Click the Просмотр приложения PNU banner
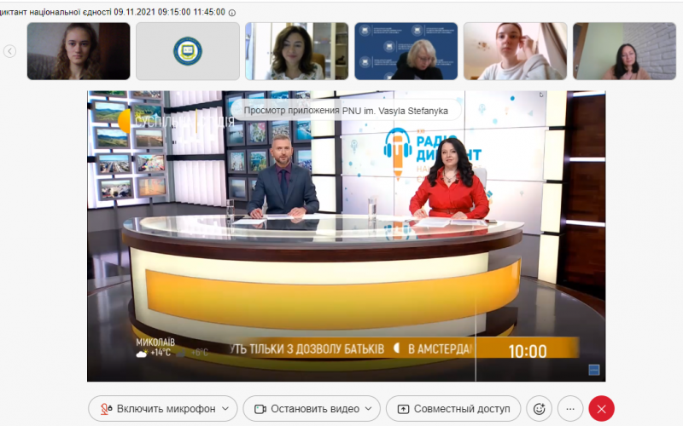 (x=346, y=111)
